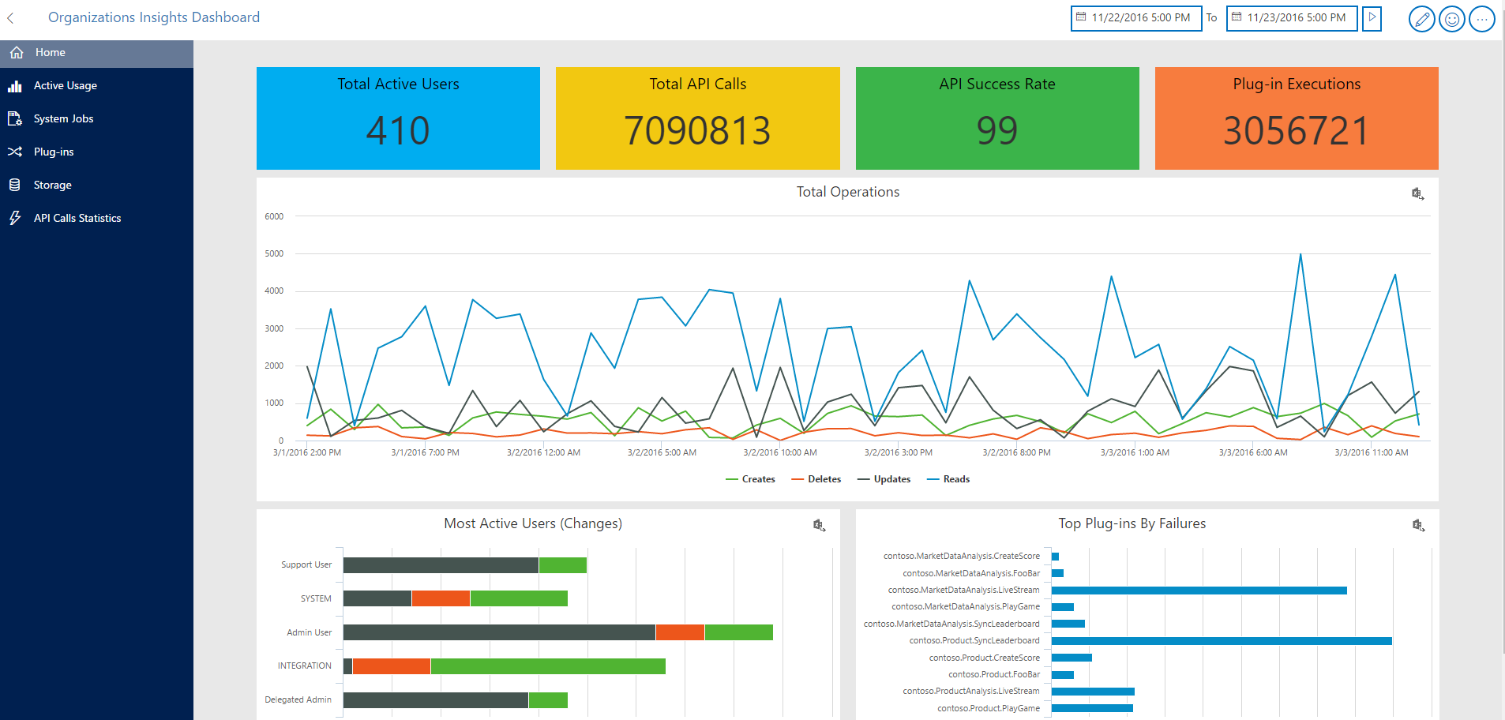Screen dimensions: 1505x720
Task: Click the contoso.Product.CreateScore bar
Action: click(1072, 658)
